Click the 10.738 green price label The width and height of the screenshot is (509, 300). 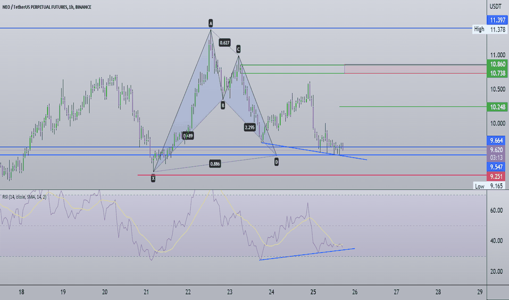click(497, 73)
